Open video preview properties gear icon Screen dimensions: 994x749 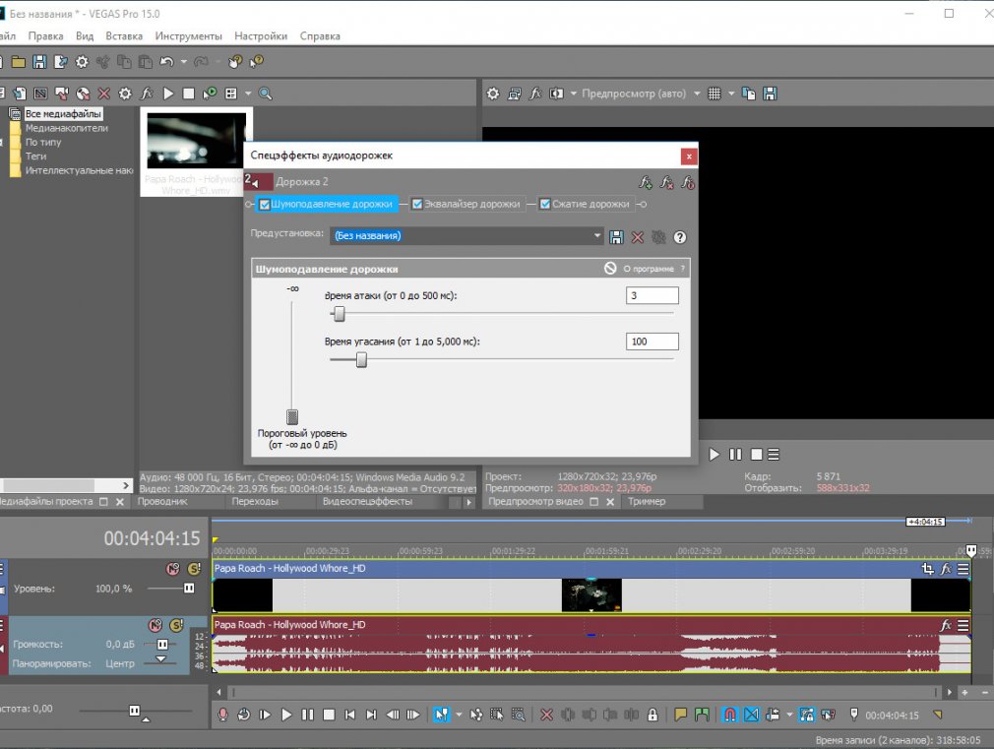[492, 94]
